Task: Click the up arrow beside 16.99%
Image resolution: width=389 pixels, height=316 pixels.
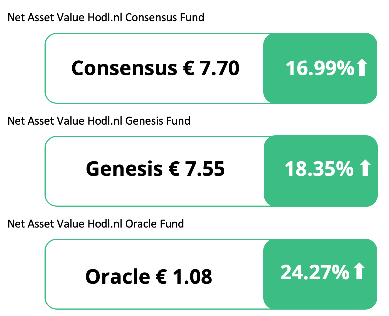Action: (362, 68)
